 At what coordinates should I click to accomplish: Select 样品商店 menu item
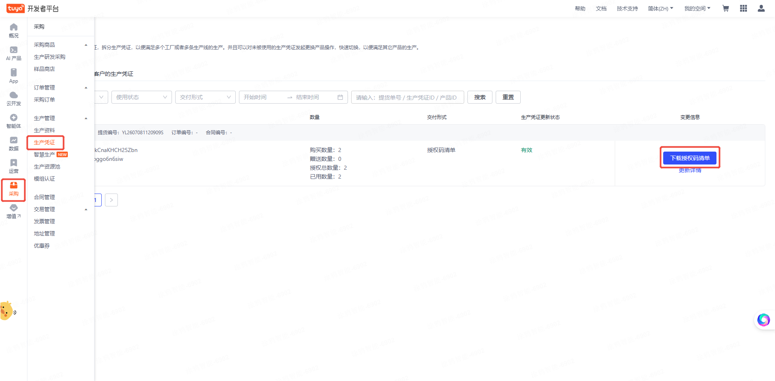[44, 69]
